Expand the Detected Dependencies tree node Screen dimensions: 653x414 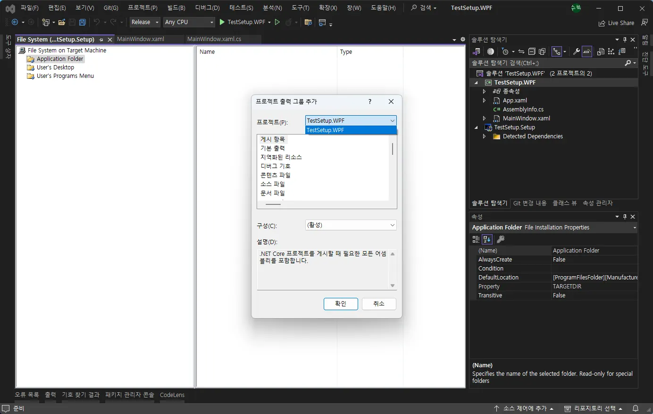[x=484, y=136]
